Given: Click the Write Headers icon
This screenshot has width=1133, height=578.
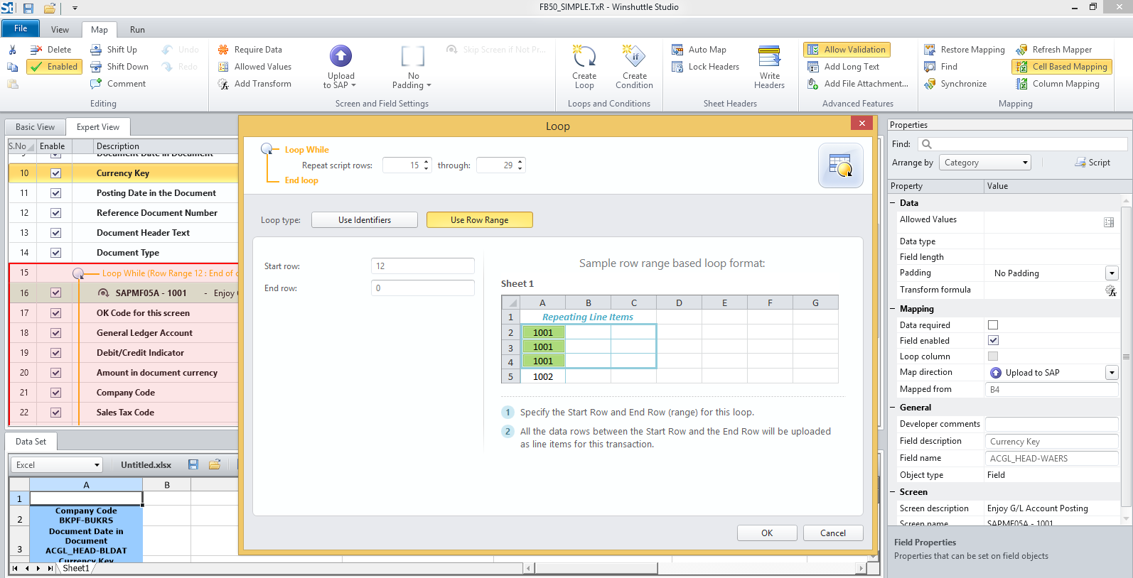Looking at the screenshot, I should click(x=769, y=57).
